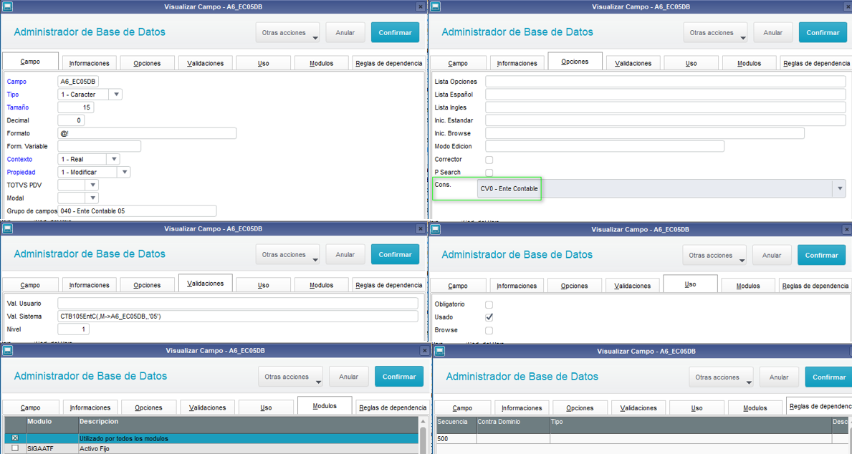The image size is (852, 454).
Task: Click Anular in the Uso-tab window
Action: [772, 255]
